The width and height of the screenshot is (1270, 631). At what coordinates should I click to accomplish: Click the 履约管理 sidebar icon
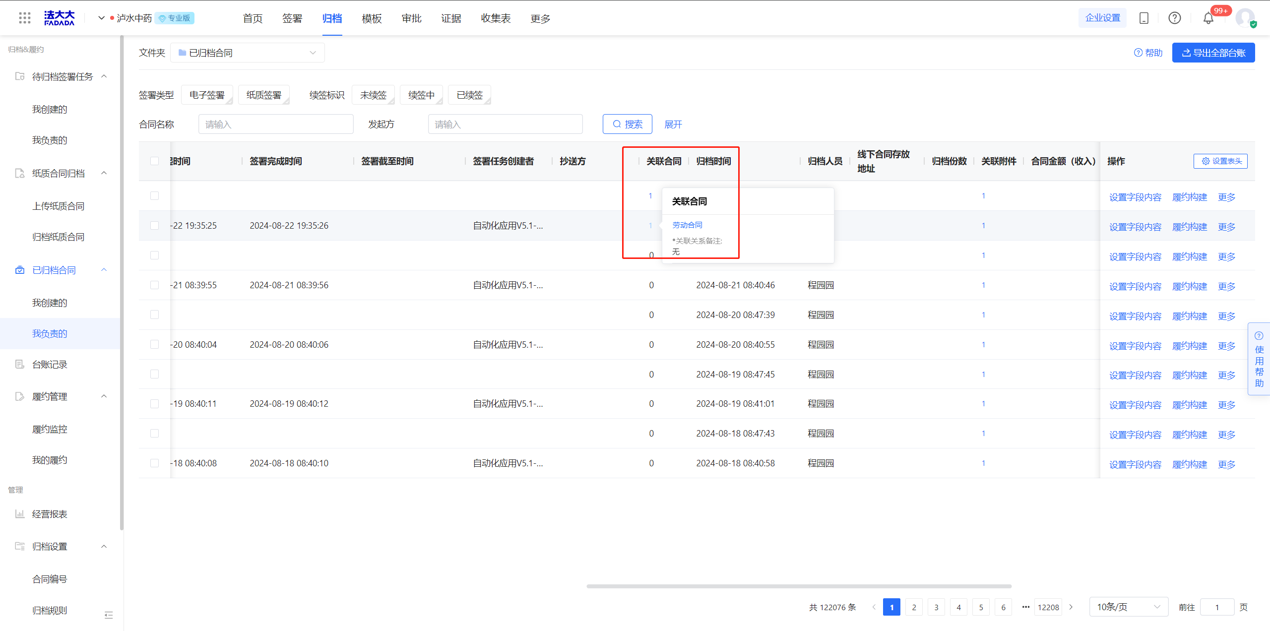[20, 396]
